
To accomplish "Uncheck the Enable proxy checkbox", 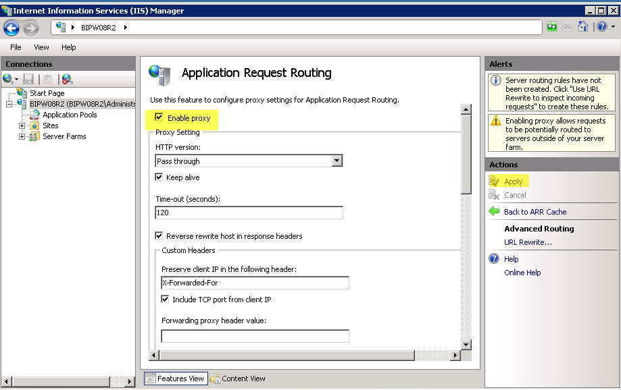I will pyautogui.click(x=159, y=118).
